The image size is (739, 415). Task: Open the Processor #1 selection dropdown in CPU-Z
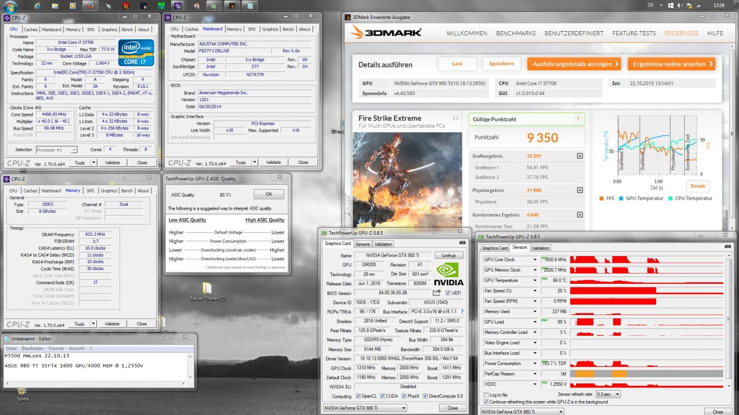56,150
